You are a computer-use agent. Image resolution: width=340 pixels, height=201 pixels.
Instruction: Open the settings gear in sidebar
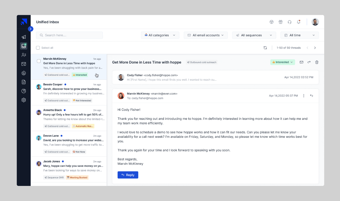pos(24,100)
